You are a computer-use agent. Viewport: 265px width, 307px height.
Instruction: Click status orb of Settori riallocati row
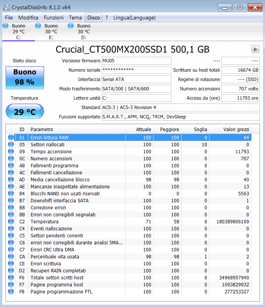(11, 144)
